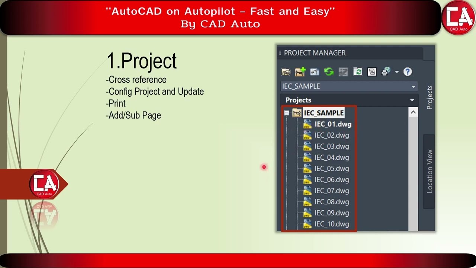The image size is (476, 268).
Task: Click the drawing icon beside IEC_01.dwg
Action: (x=307, y=124)
